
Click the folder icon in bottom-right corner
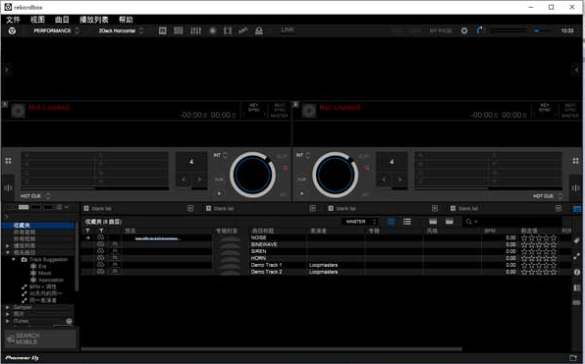tap(573, 358)
